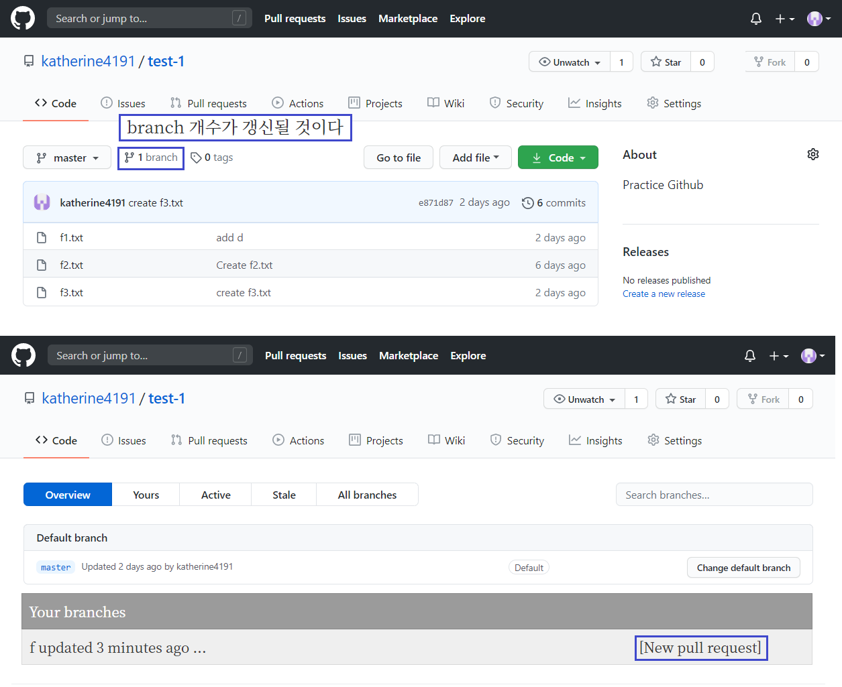Open Unwatch dropdown in top repository header

click(x=570, y=62)
